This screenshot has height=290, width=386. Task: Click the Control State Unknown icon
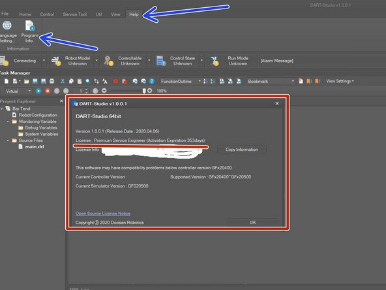(x=161, y=61)
